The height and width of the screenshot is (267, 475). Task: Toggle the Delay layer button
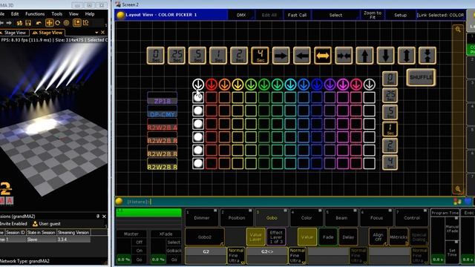click(348, 237)
